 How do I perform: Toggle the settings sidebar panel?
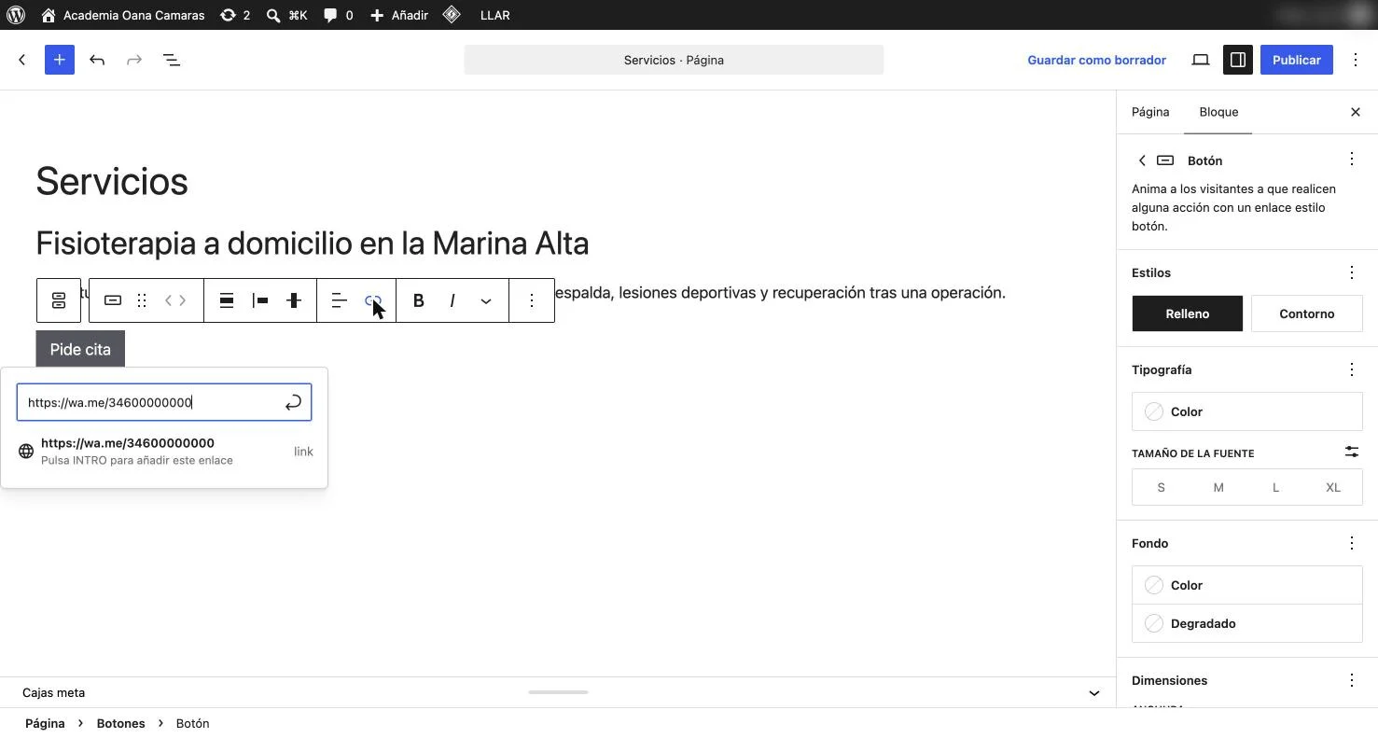tap(1238, 60)
